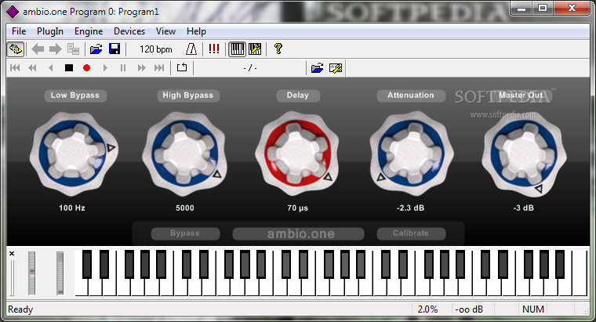Open a bank file using folder icon beside save
596x322 pixels.
point(96,49)
